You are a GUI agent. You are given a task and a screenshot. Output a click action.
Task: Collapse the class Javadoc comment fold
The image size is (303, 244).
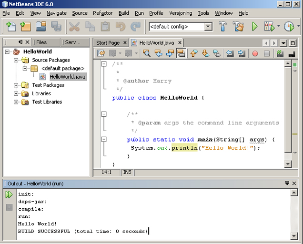[x=104, y=64]
